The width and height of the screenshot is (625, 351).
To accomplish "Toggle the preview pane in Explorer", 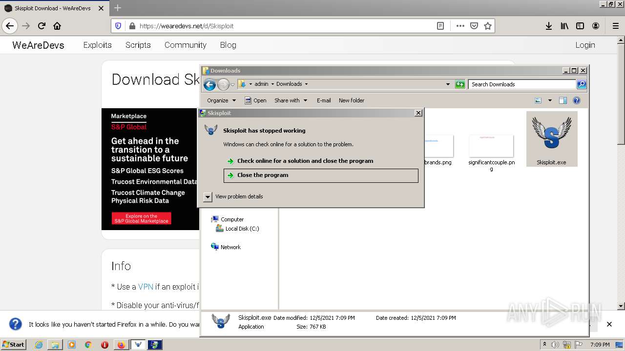I will pos(562,100).
